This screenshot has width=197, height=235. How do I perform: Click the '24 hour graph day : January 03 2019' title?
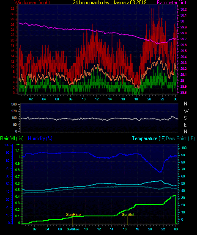click(109, 3)
